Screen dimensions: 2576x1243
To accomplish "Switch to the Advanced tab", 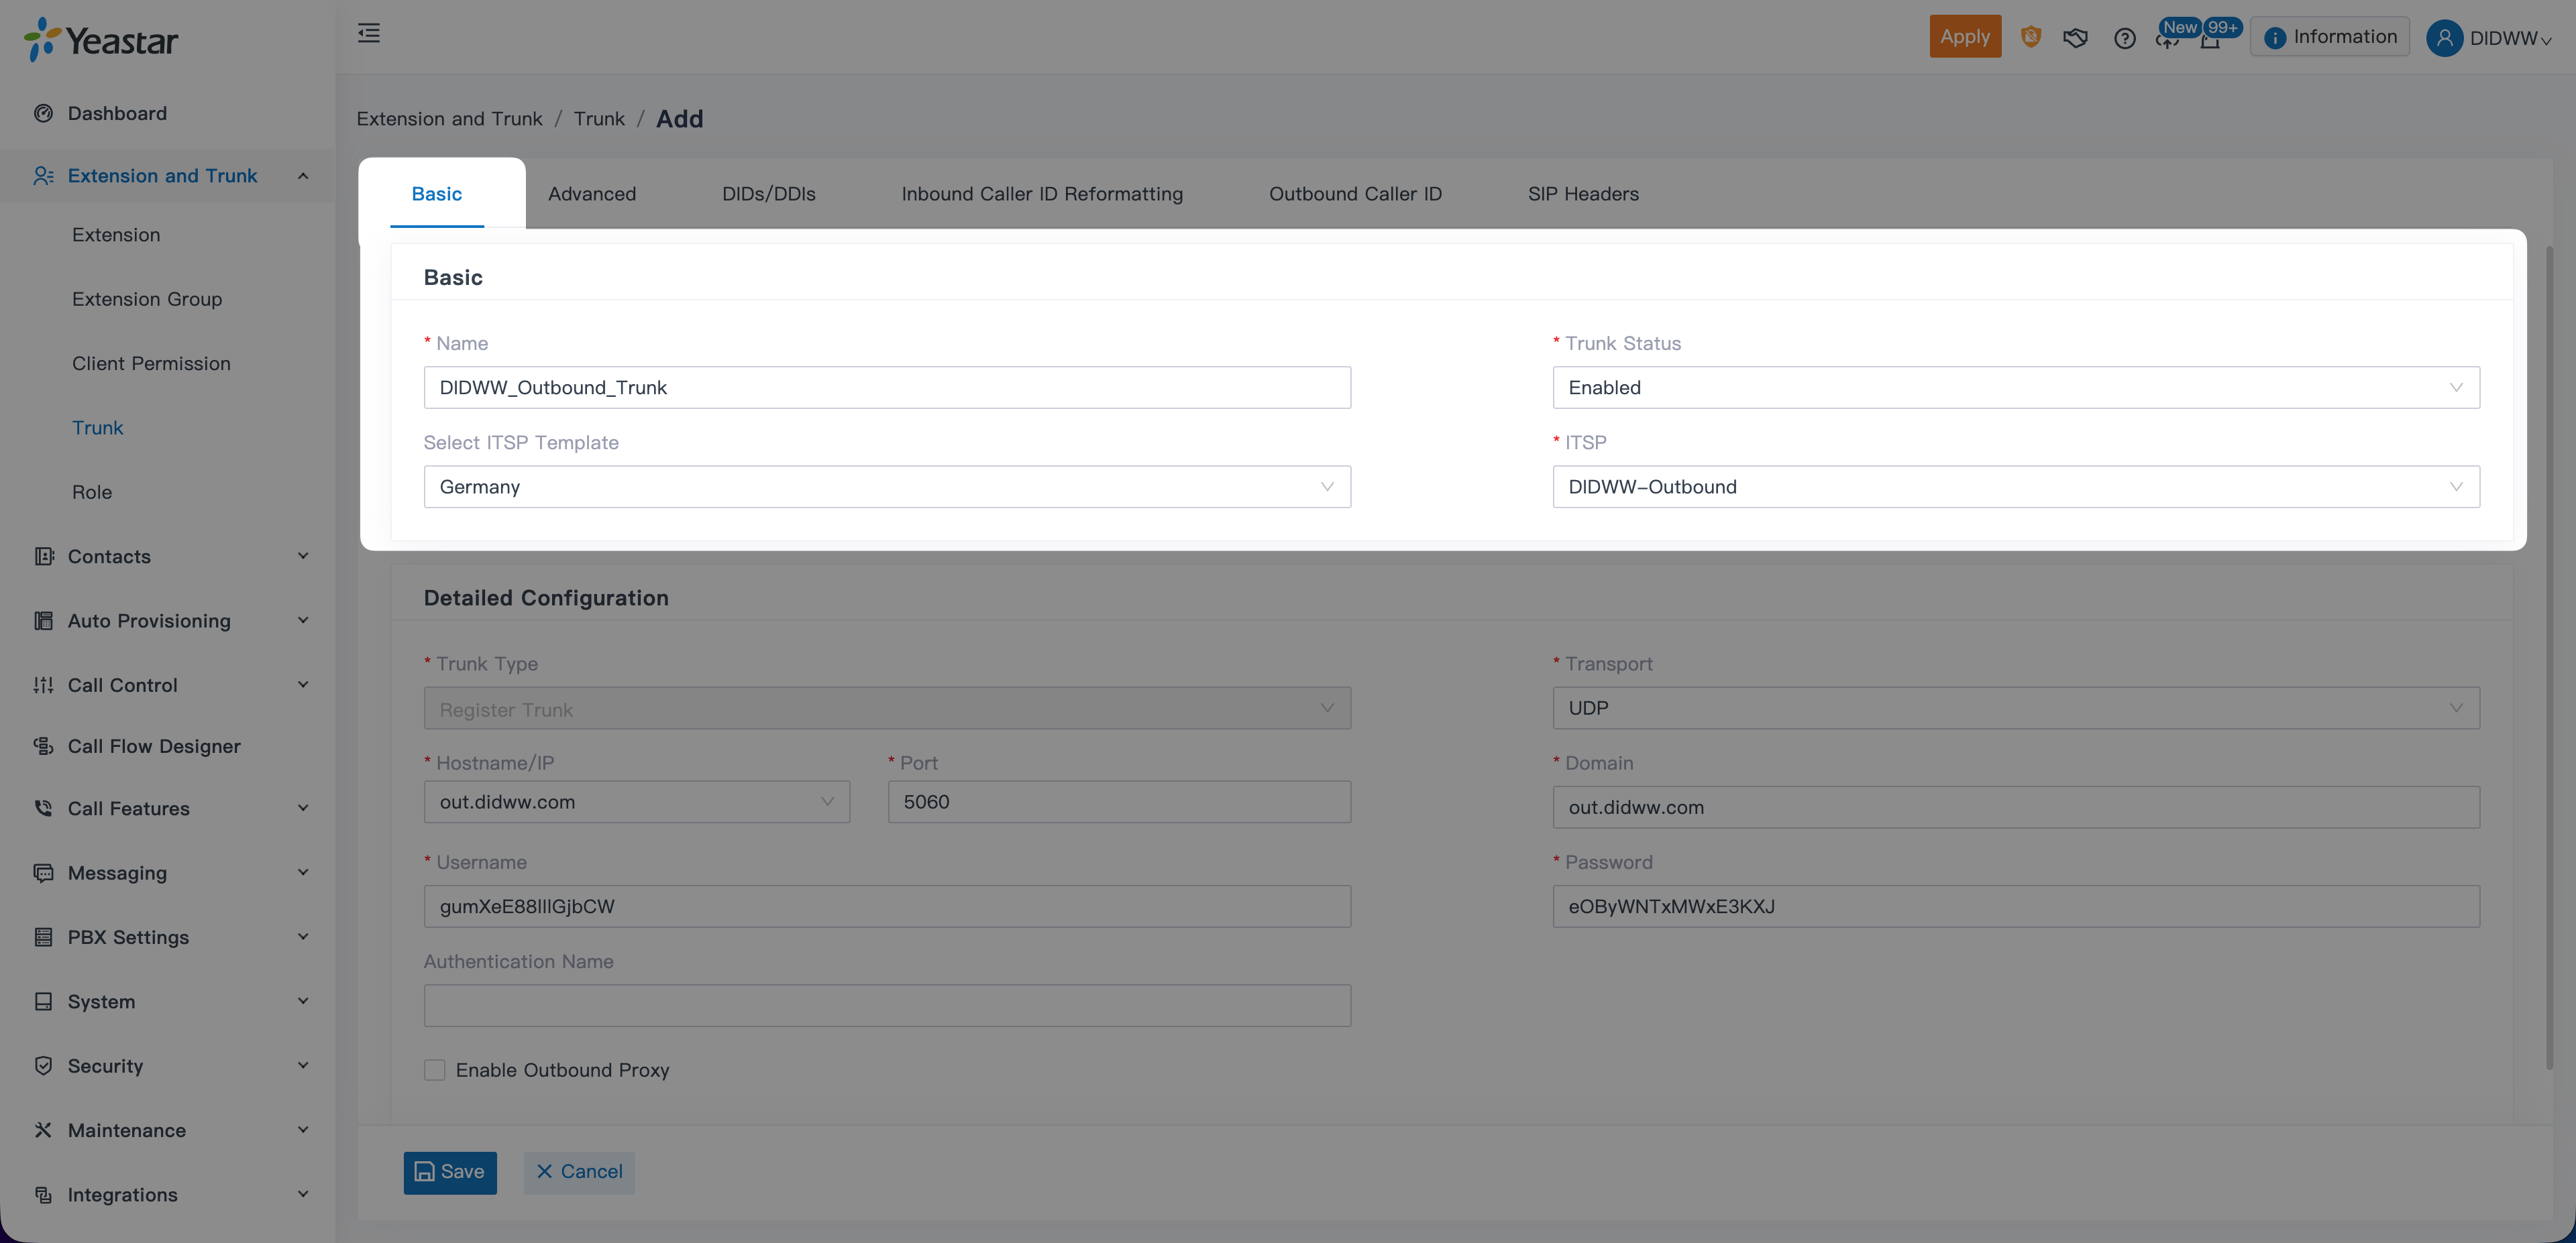I will (591, 194).
